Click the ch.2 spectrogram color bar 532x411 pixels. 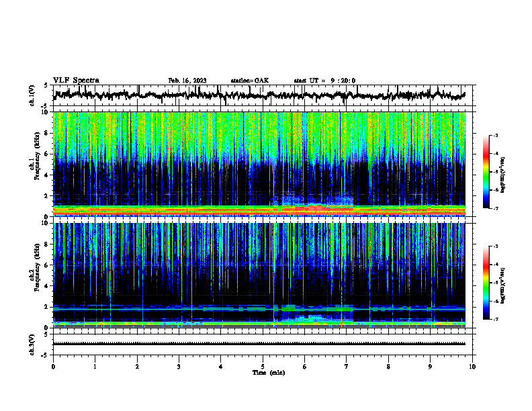coord(486,283)
